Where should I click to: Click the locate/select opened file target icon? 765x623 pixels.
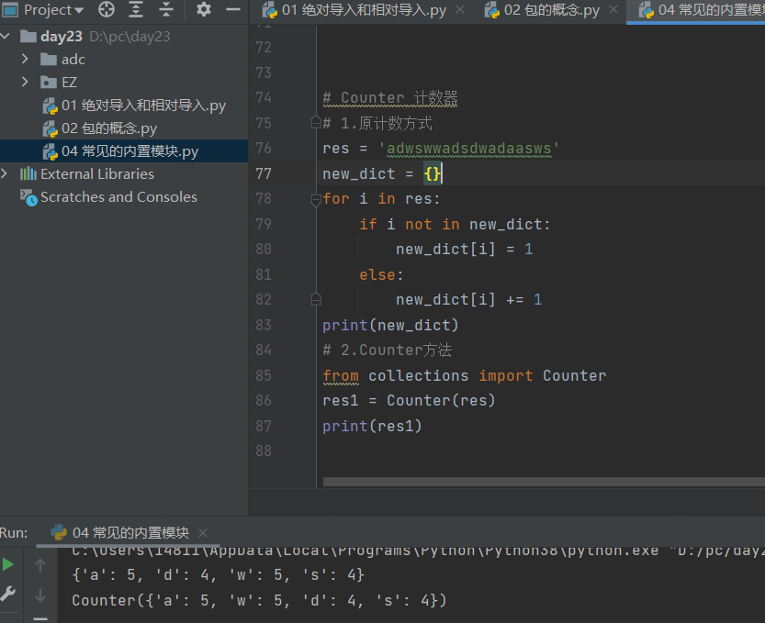click(107, 10)
